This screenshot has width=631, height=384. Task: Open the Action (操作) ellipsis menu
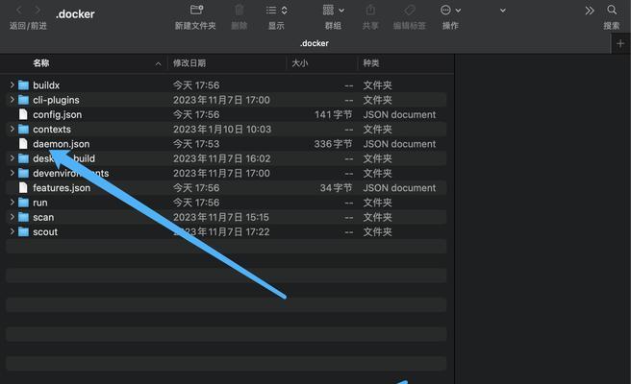coord(450,10)
